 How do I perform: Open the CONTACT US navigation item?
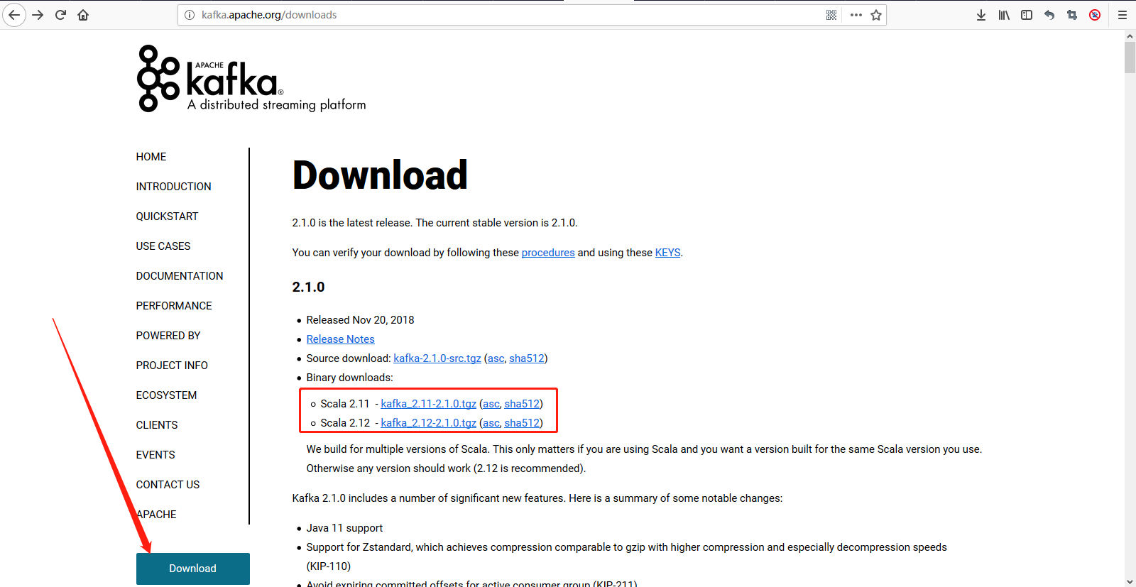tap(168, 485)
